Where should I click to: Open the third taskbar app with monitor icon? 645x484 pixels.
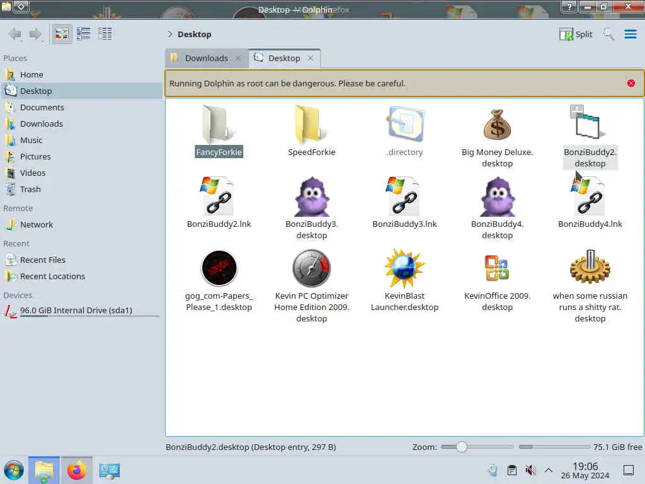[x=109, y=470]
